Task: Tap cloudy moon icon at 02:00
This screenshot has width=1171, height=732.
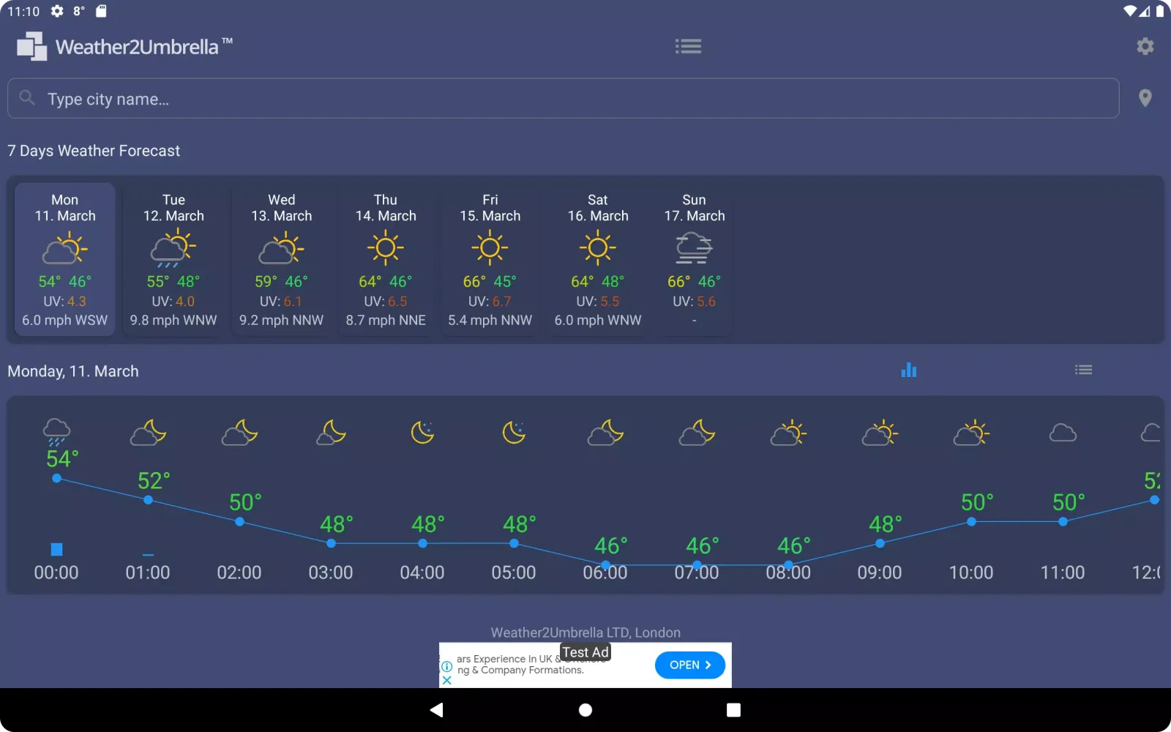Action: (239, 433)
